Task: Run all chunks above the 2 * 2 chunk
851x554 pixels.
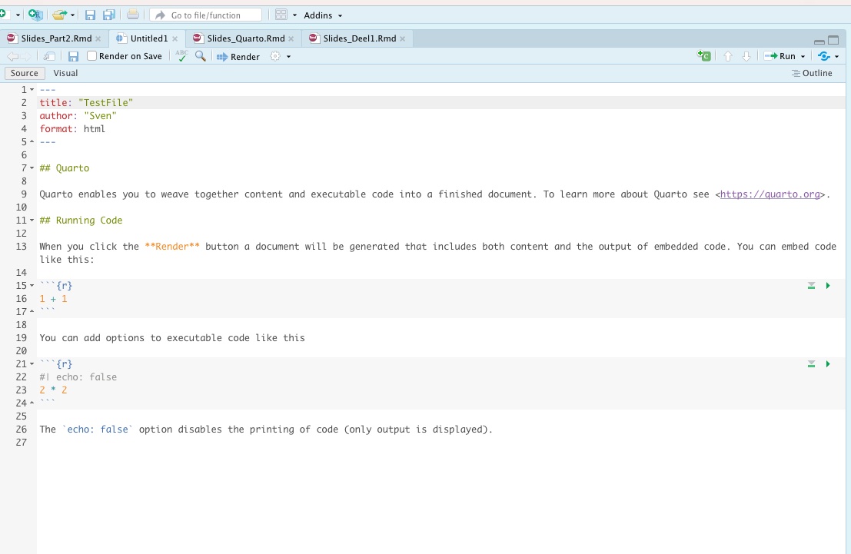Action: [811, 363]
